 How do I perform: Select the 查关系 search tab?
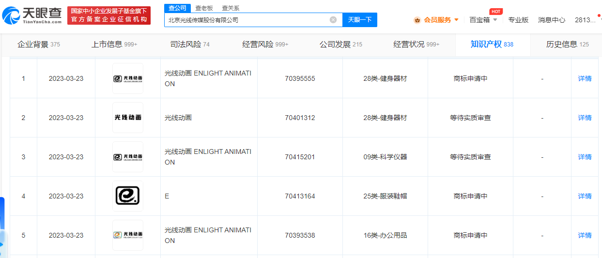[231, 8]
